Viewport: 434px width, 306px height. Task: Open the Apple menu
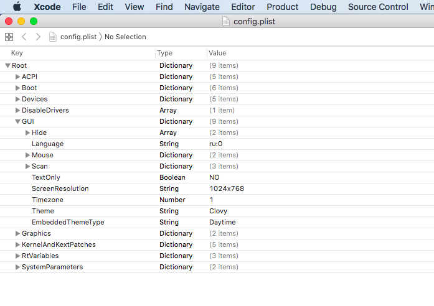click(x=17, y=7)
